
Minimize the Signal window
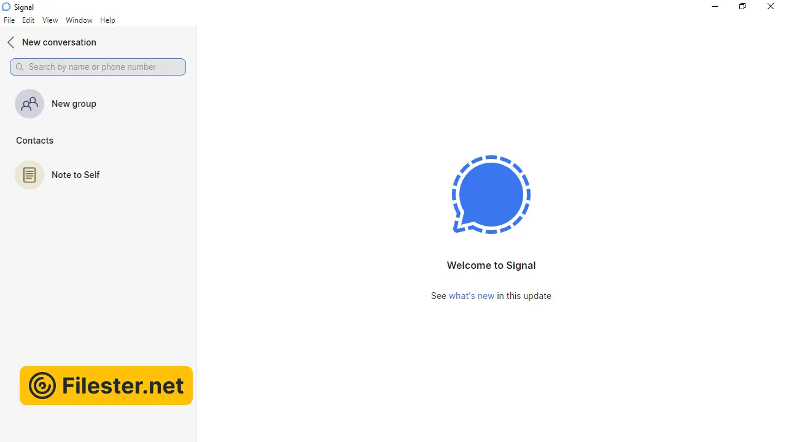(714, 7)
